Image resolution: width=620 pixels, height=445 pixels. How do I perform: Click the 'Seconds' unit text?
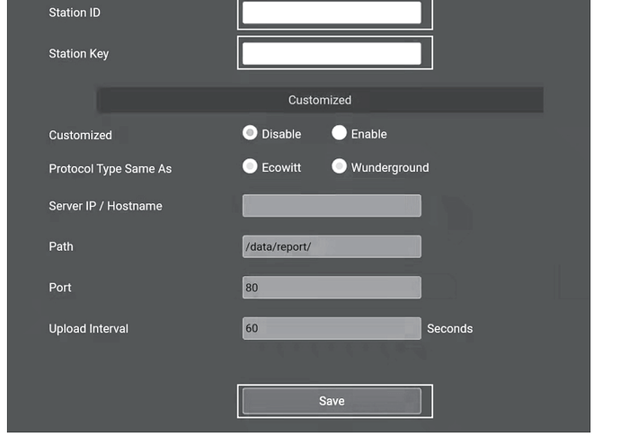point(450,329)
